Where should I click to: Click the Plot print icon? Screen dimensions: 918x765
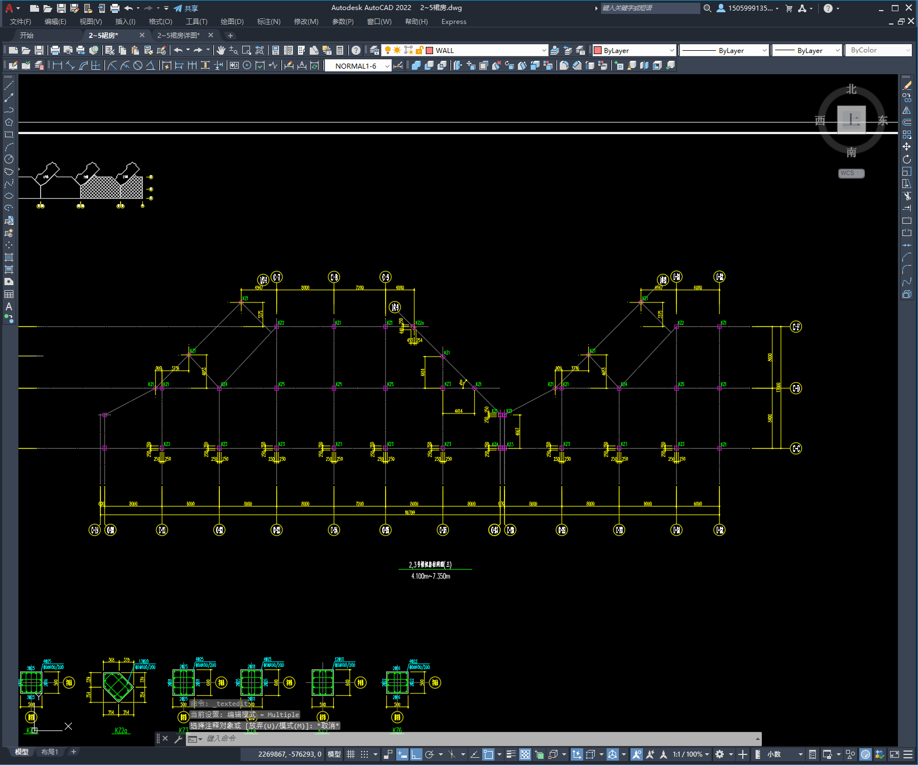point(55,50)
